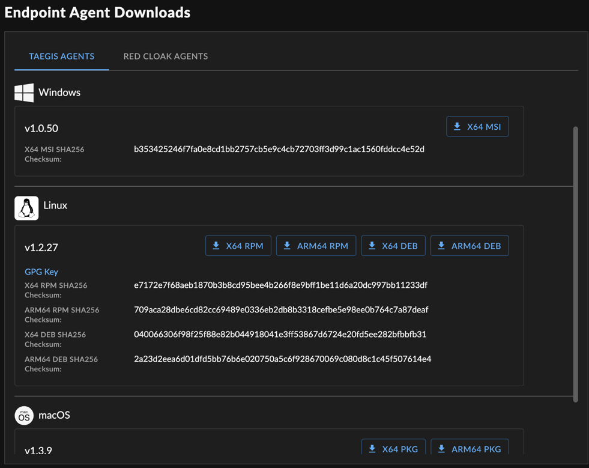Click the Endpoint Agent Downloads heading
Viewport: 589px width, 468px height.
point(98,13)
